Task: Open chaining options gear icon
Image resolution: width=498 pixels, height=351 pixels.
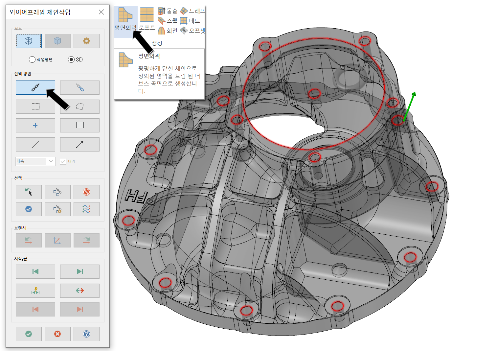Action: tap(86, 41)
